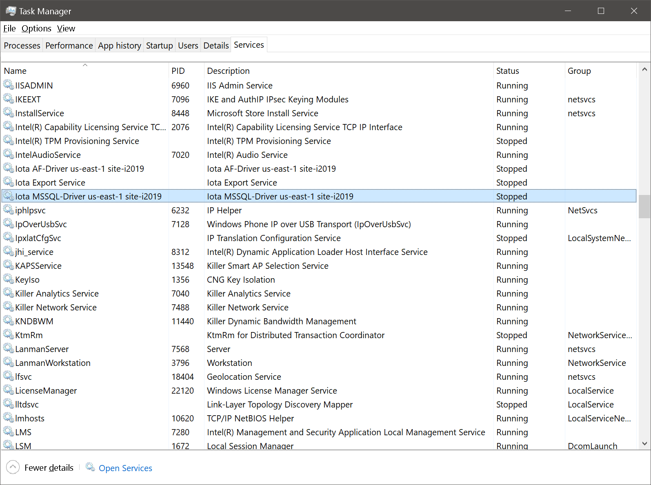This screenshot has height=485, width=651.
Task: Click PID 13548 cell
Action: [x=182, y=266]
